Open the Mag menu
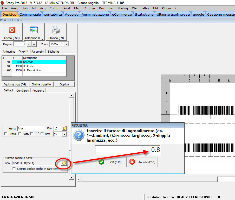 (77, 8)
